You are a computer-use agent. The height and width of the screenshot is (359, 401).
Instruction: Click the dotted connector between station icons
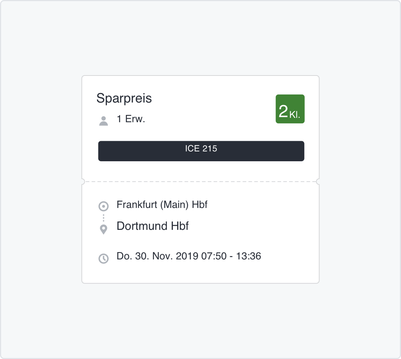(104, 218)
